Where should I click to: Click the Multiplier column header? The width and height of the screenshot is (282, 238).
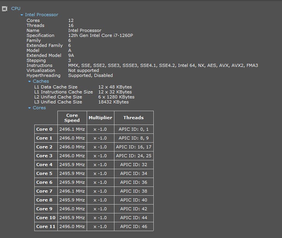[100, 118]
